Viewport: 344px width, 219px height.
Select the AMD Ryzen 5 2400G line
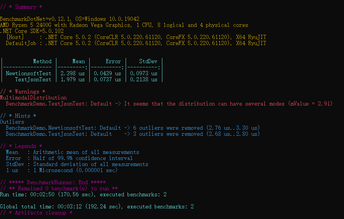(124, 25)
